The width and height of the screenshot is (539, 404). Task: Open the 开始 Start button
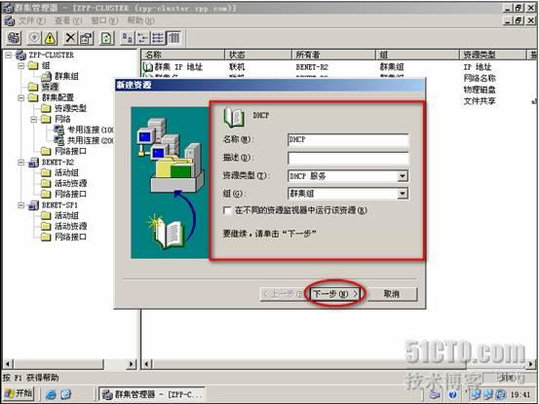(19, 393)
